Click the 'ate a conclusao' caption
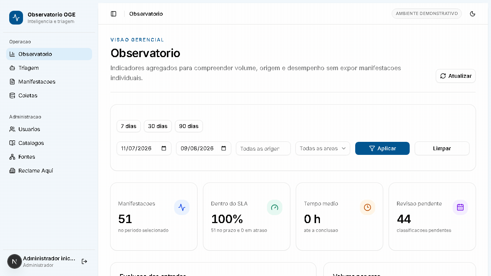The width and height of the screenshot is (491, 276). point(321,230)
